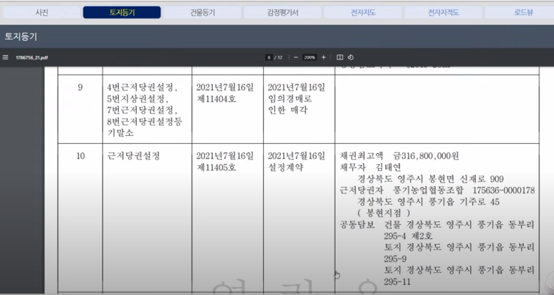Screen dimensions: 554x295
Task: Zoom in with the plus icon
Action: tap(323, 57)
